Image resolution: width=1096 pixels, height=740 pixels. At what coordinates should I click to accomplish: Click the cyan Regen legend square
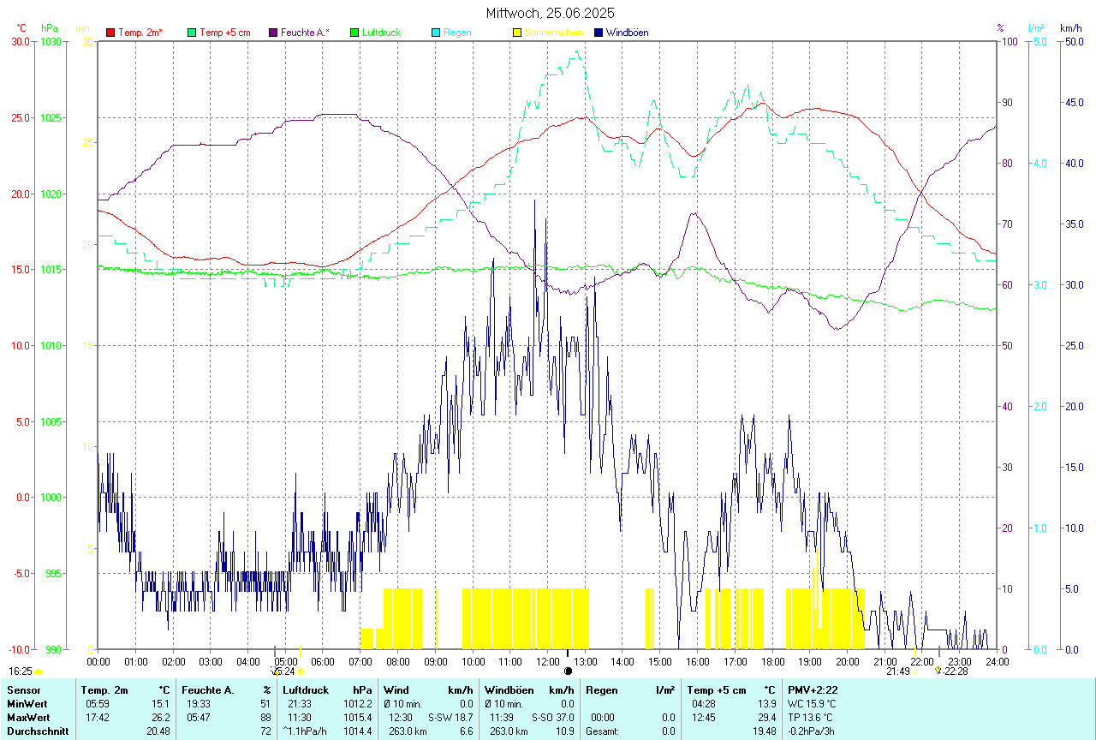coord(436,33)
